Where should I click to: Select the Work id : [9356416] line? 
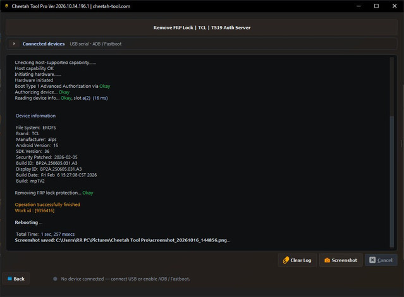[35, 210]
